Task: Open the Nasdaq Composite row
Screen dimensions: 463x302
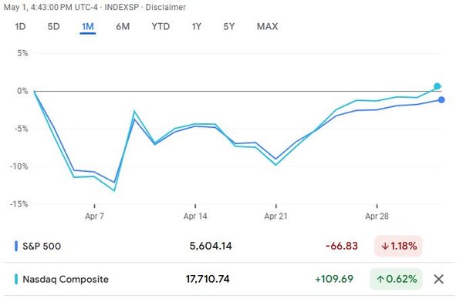Action: pos(229,279)
